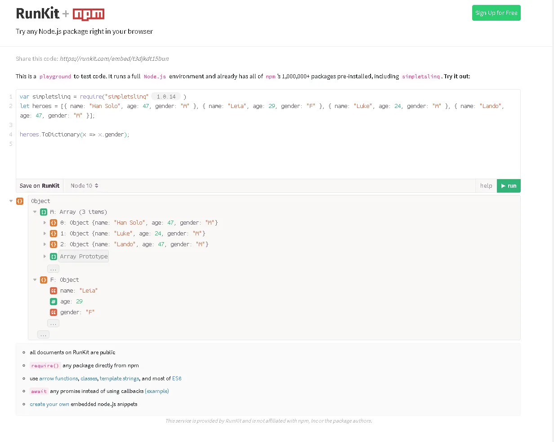Click the simpletslinq 1.0.14 version badge
The width and height of the screenshot is (554, 442).
(166, 96)
